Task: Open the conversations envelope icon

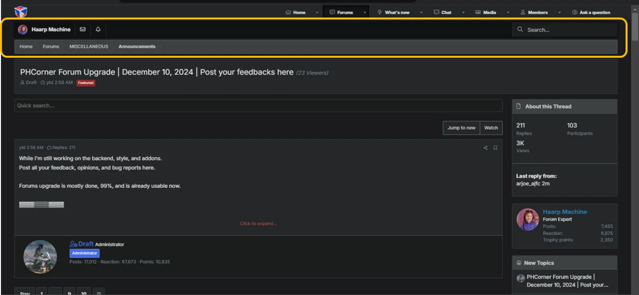Action: point(83,29)
